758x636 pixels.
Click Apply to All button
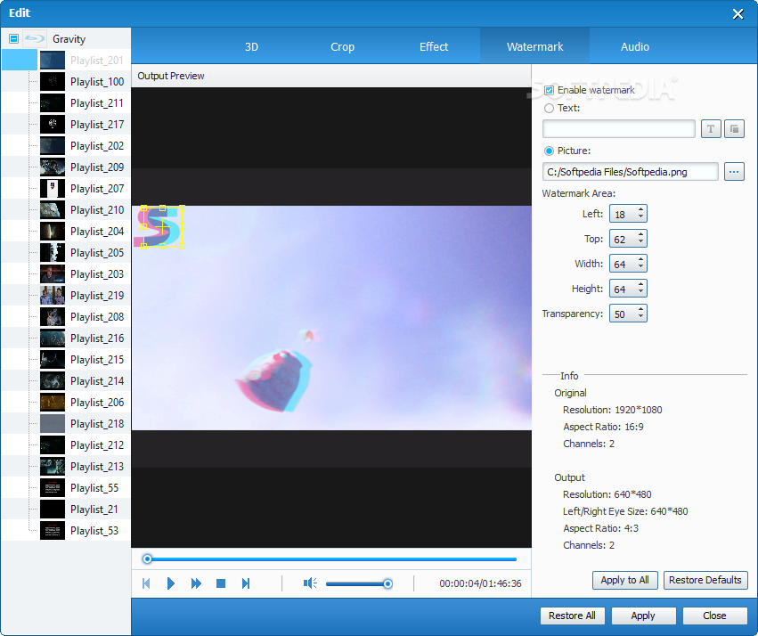click(624, 580)
